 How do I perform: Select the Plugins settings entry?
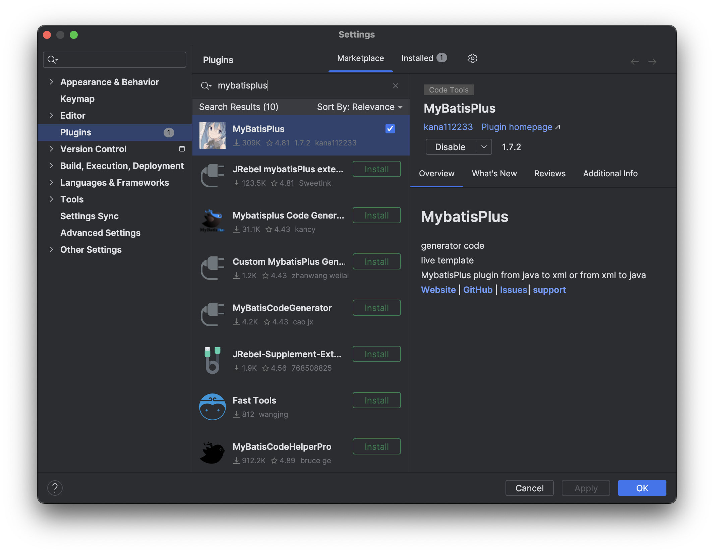click(115, 132)
